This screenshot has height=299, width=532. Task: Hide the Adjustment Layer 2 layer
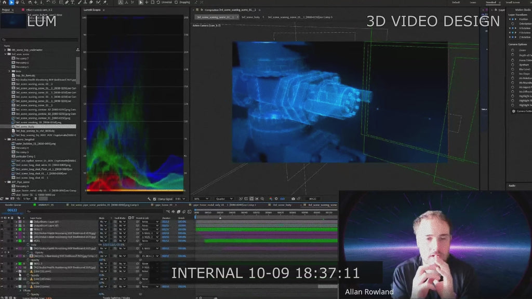pyautogui.click(x=3, y=225)
